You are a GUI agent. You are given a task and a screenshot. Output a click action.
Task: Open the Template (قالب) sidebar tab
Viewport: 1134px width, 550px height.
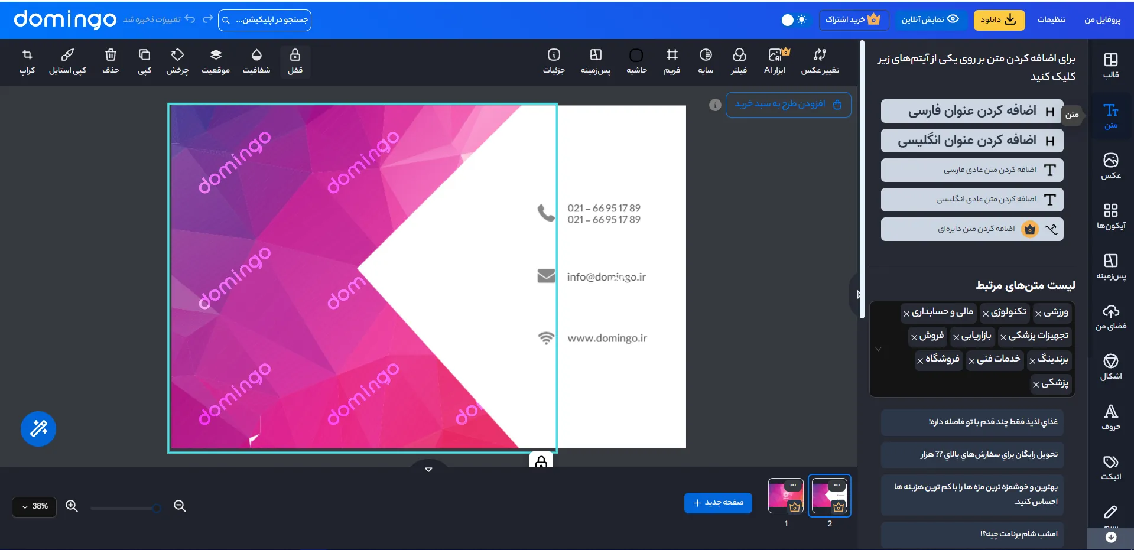[1111, 66]
